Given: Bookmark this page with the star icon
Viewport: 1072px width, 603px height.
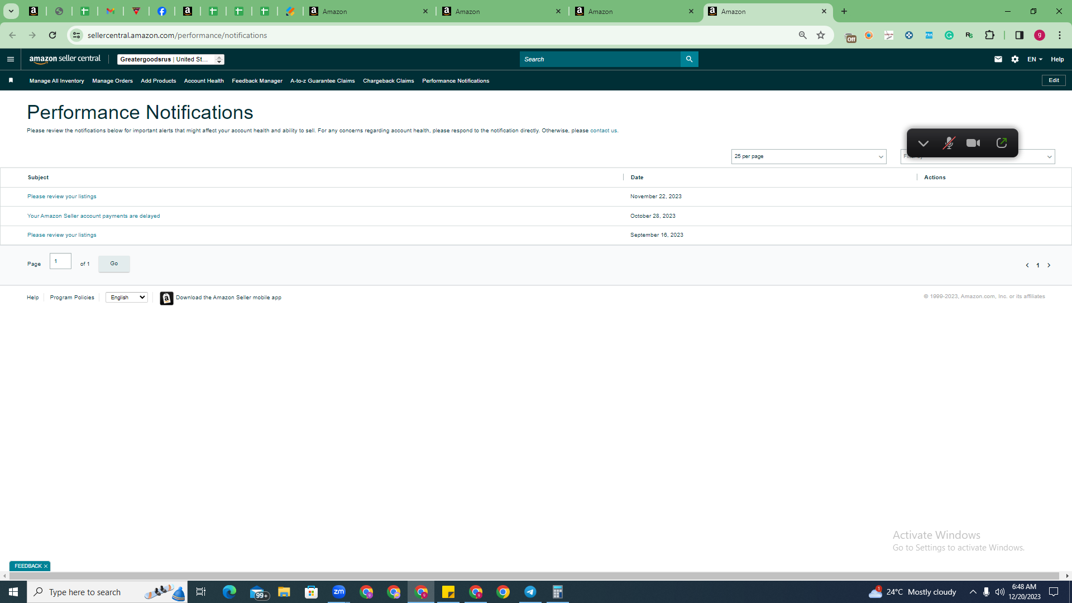Looking at the screenshot, I should click(821, 35).
